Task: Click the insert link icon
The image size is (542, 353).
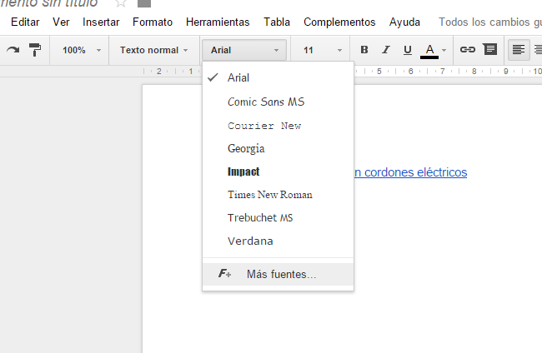Action: coord(468,50)
